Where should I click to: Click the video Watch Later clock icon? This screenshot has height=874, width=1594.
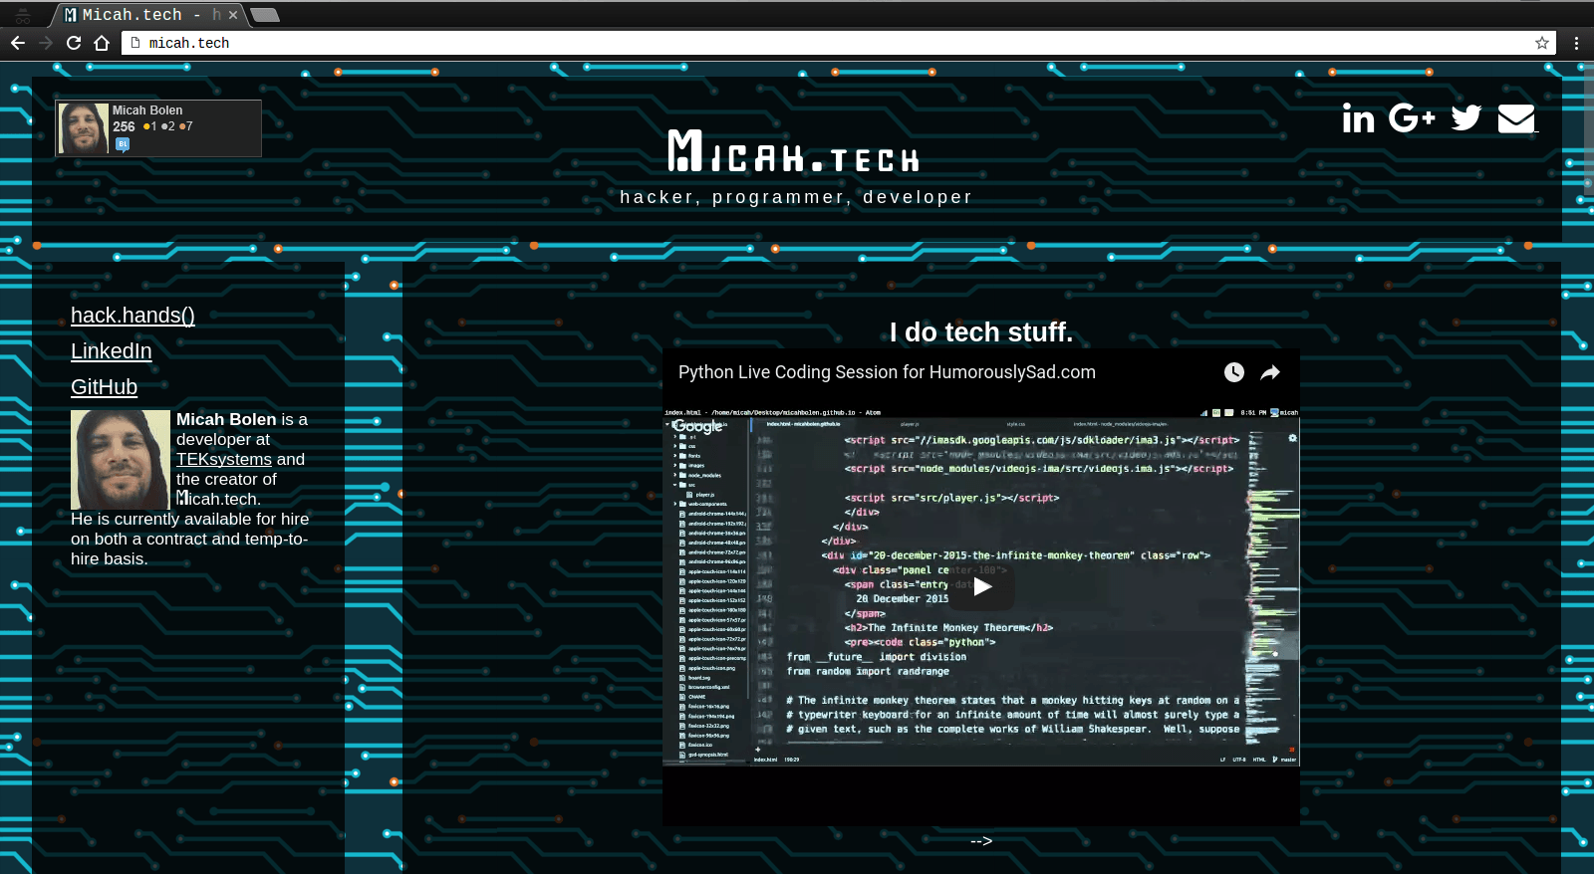coord(1233,372)
